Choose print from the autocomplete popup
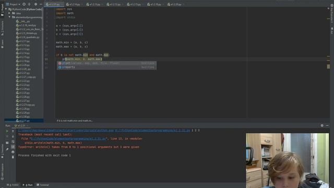This screenshot has width=334, height=188. point(106,63)
